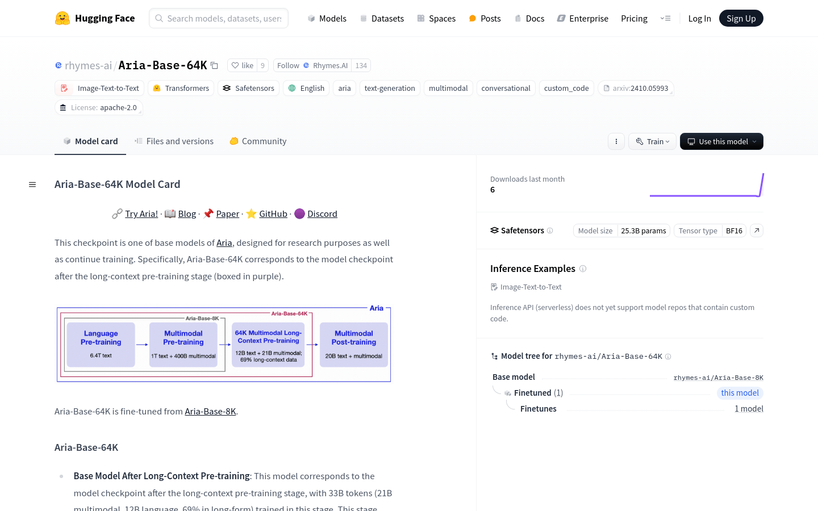Click the Safetensors expand arrow icon
The height and width of the screenshot is (511, 818).
pos(757,231)
